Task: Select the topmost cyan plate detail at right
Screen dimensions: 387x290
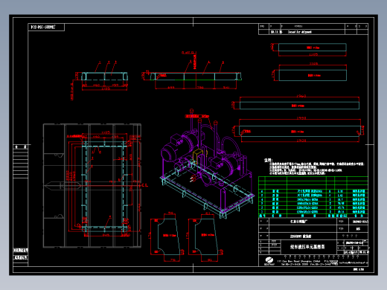Action: click(x=312, y=48)
